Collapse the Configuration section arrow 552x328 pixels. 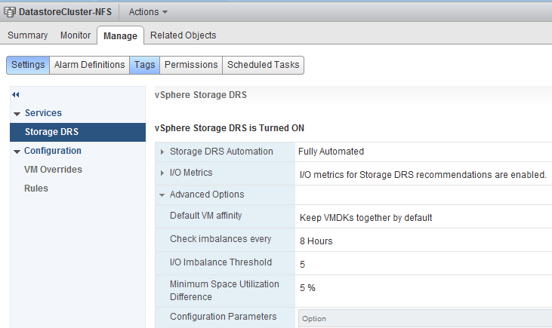[x=17, y=152]
